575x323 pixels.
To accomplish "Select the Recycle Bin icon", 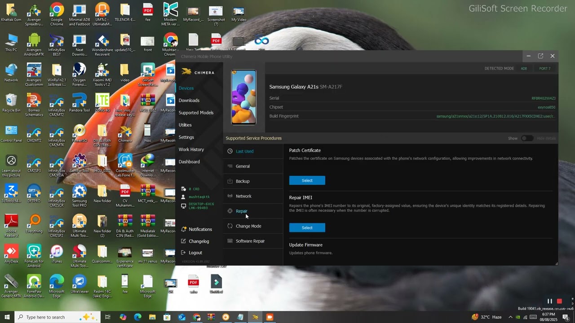I will coord(11,103).
